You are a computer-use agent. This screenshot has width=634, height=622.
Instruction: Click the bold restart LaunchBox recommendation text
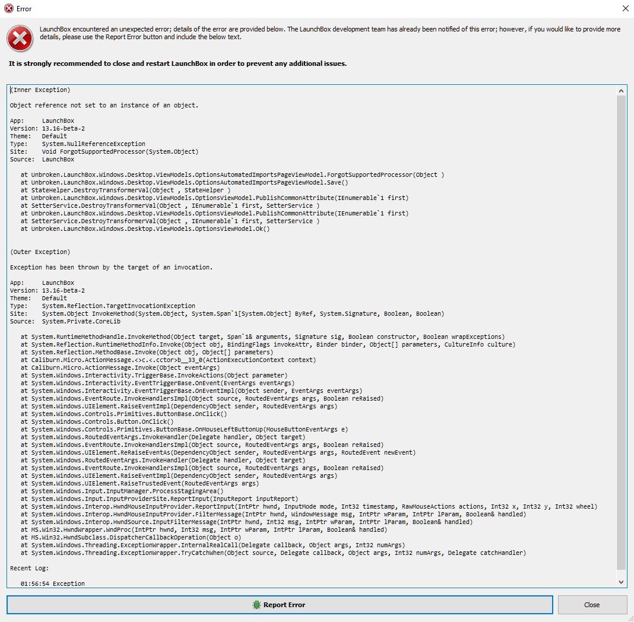click(x=177, y=64)
